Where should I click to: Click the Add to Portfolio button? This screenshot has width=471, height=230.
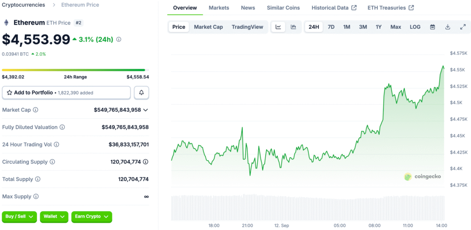tap(66, 93)
